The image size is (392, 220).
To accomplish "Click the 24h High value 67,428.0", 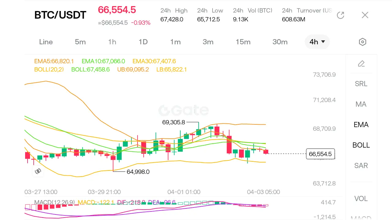I will pyautogui.click(x=172, y=20).
